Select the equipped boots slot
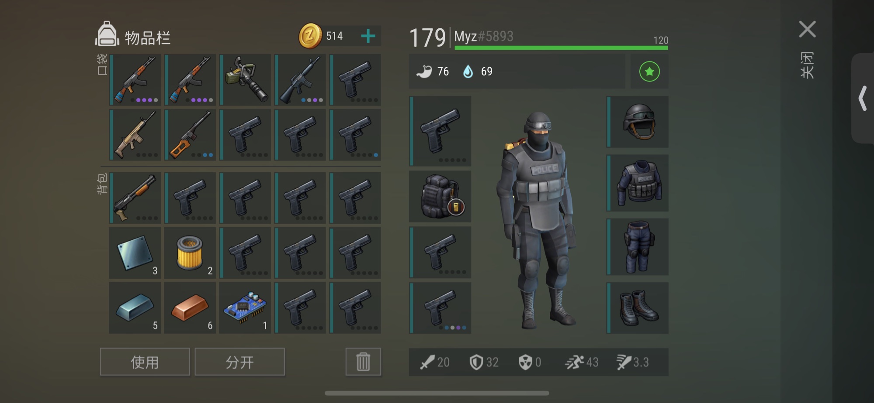Screen dimensions: 874x403 click(638, 308)
